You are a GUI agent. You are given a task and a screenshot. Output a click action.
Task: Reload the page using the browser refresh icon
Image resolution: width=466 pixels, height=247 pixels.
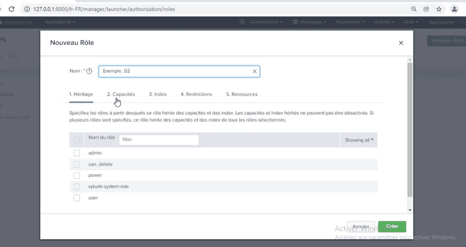point(12,9)
